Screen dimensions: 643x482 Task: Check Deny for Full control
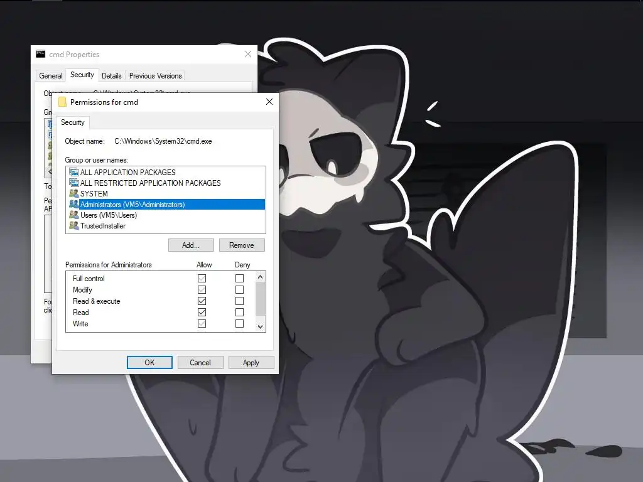pos(239,278)
